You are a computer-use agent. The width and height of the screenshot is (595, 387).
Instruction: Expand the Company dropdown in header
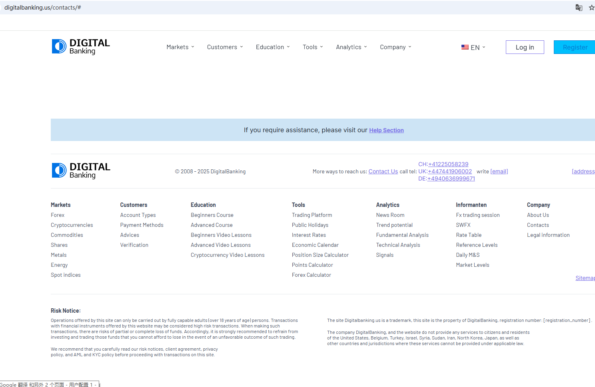pyautogui.click(x=395, y=47)
